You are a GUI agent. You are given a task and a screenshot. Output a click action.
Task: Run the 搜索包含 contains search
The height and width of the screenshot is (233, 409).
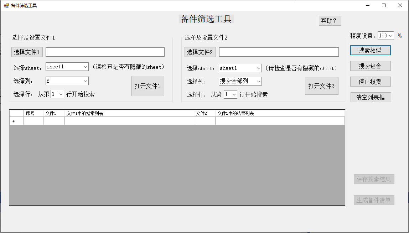pos(371,66)
